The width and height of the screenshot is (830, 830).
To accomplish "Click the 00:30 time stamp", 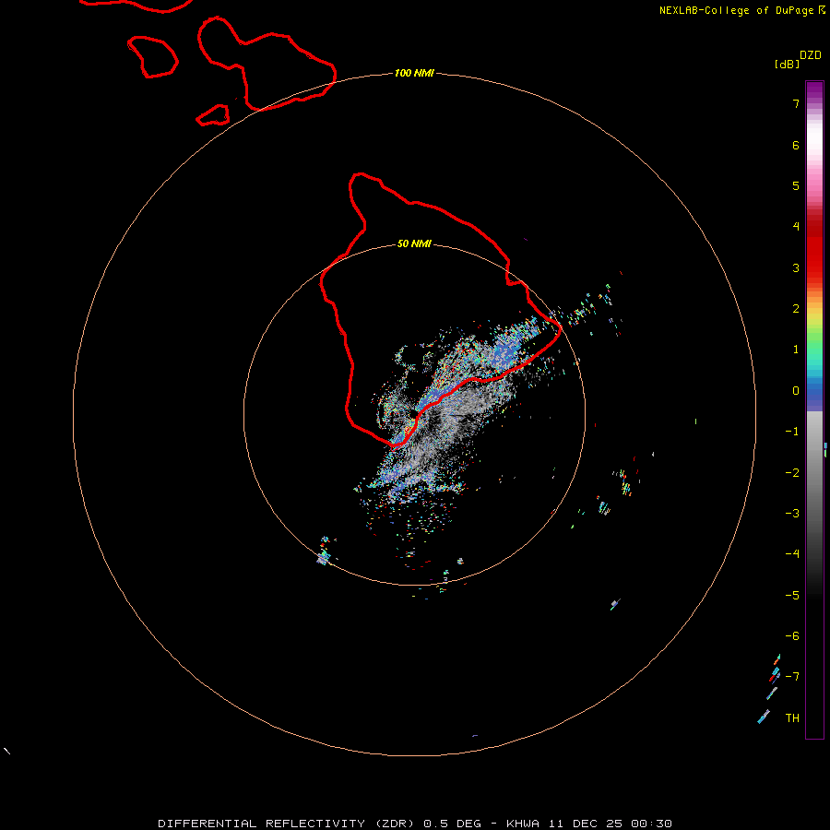I will point(652,824).
